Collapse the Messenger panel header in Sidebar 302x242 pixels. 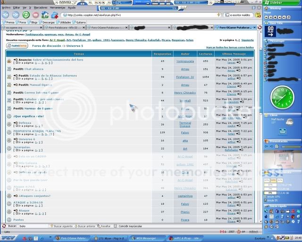pos(282,41)
